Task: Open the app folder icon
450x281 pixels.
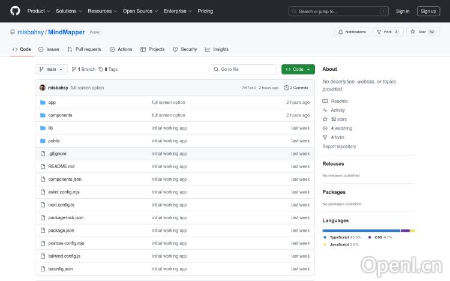Action: pos(43,102)
